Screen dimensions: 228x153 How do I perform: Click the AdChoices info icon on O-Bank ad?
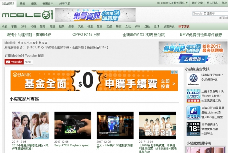173,72
